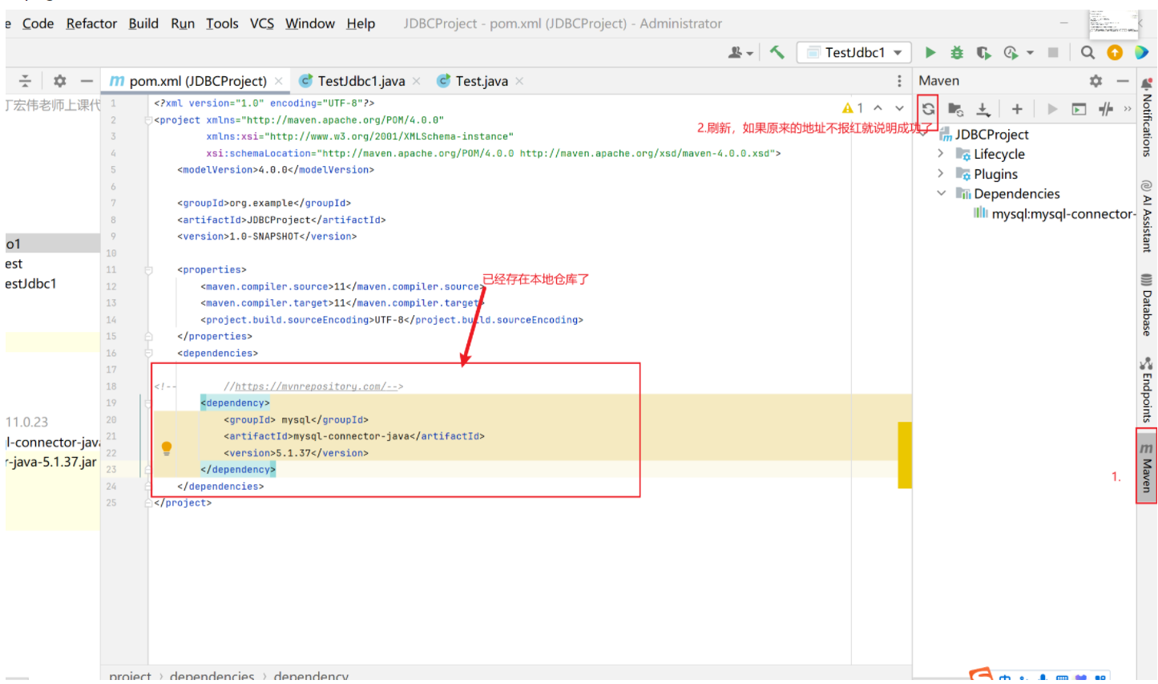Debug TestJdbc1 with bug icon
This screenshot has height=684, width=1158.
click(x=957, y=53)
